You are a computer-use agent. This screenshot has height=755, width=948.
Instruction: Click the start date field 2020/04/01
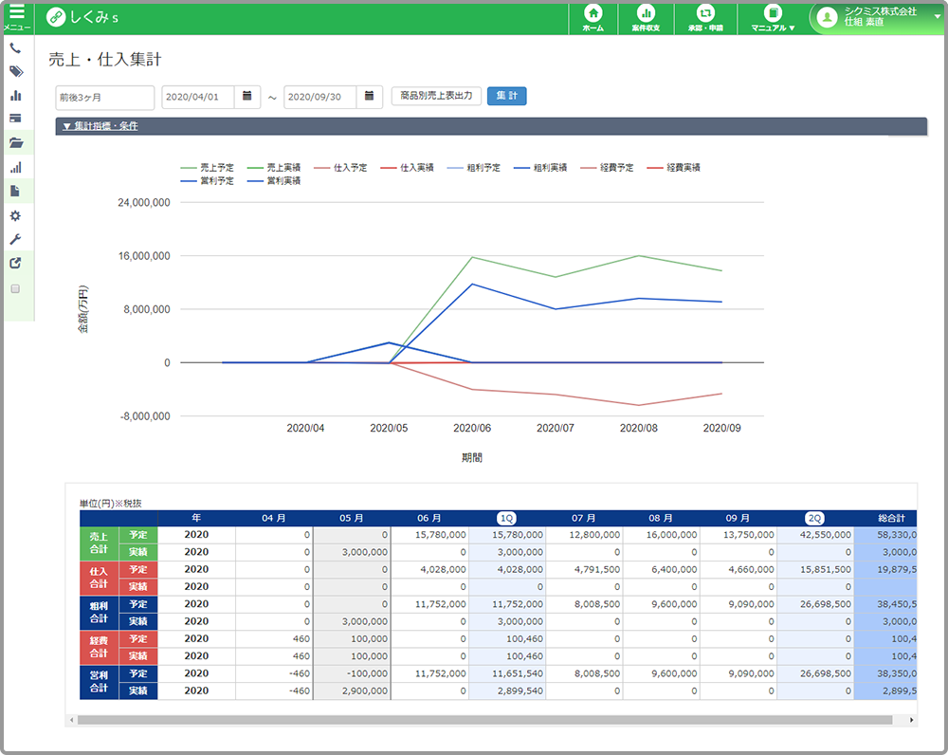(x=198, y=97)
